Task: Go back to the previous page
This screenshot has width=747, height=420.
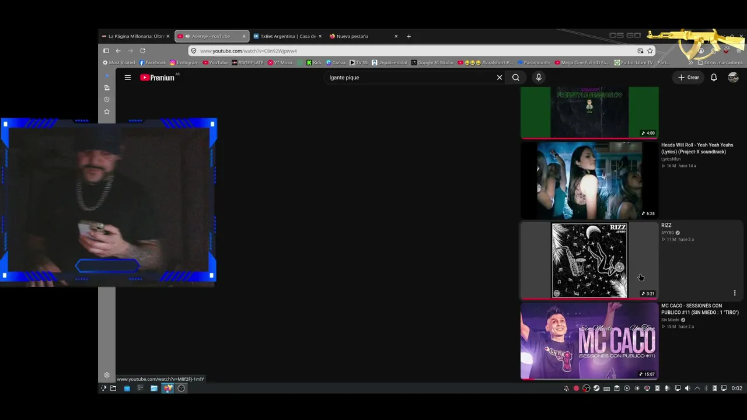Action: pos(118,51)
